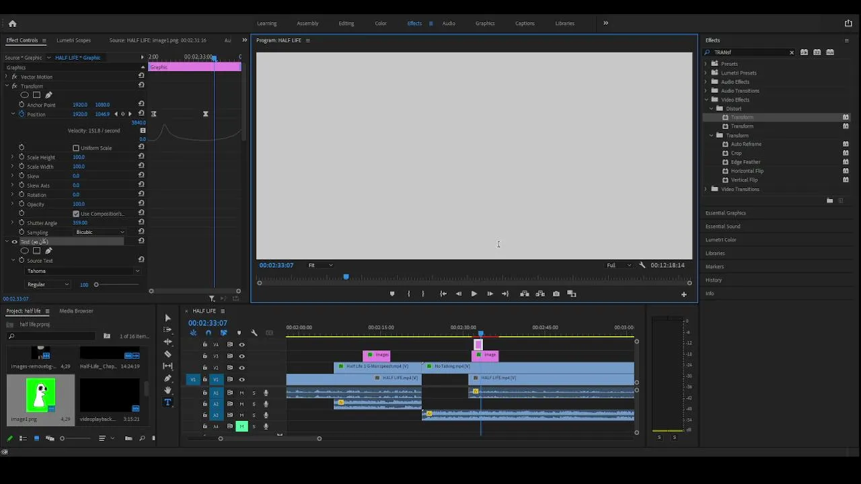Add keyframe diamond for Position
Screen dimensions: 861x484
(x=122, y=114)
